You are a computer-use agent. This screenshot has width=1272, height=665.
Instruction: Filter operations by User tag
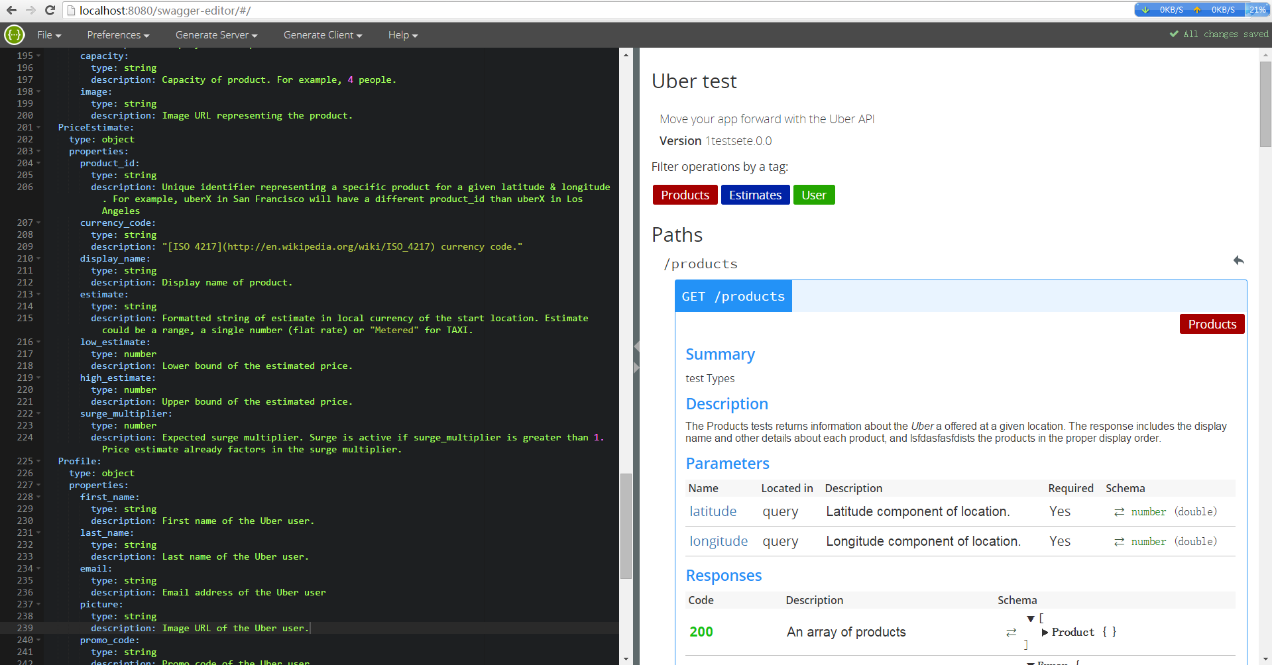click(814, 195)
